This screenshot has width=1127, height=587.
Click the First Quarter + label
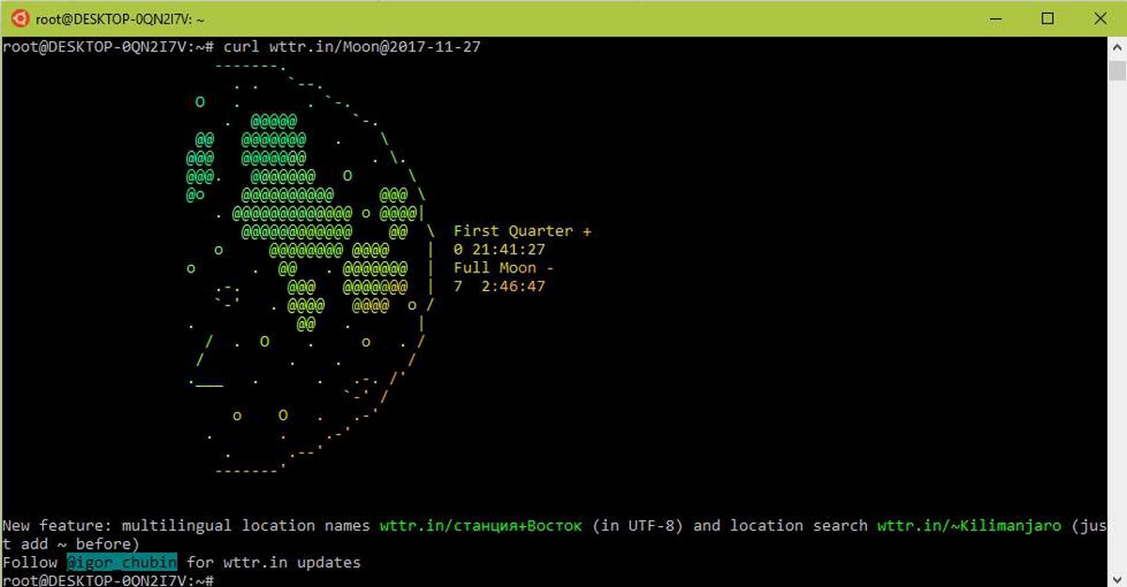[x=522, y=231]
